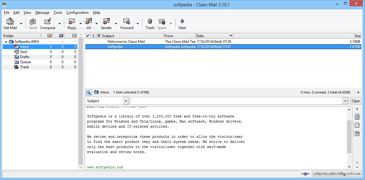Screen dimensions: 365x180
Task: Select the Drafts folder
Action: 40,57
